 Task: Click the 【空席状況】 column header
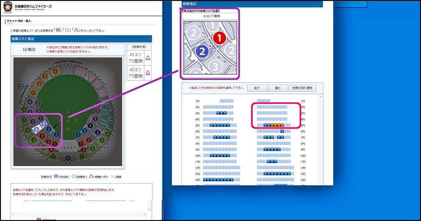[x=139, y=47]
